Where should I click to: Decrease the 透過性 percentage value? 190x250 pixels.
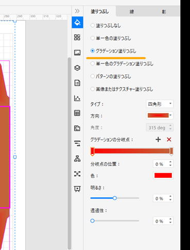click(170, 223)
